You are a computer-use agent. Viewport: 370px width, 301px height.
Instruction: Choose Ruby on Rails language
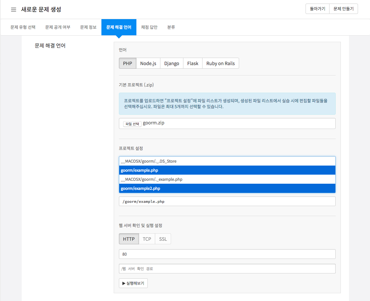[x=220, y=64]
